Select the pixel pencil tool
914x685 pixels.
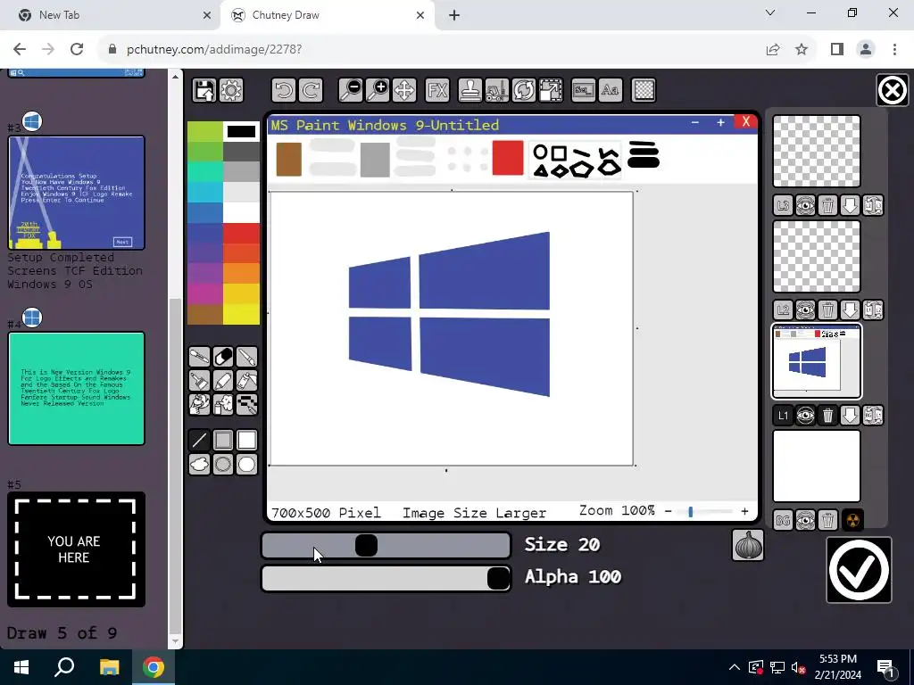click(247, 404)
